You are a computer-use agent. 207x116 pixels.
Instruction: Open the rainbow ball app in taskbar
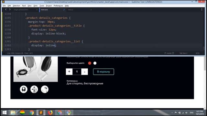pyautogui.click(x=22, y=112)
